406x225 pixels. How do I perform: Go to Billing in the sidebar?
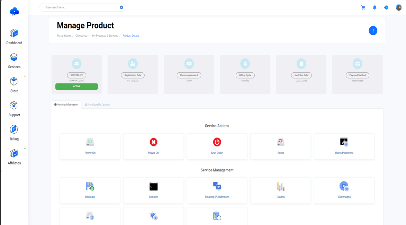(x=14, y=133)
